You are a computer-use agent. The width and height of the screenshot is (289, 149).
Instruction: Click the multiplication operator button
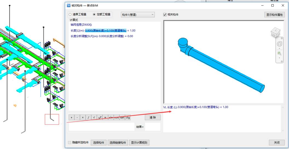point(83,118)
